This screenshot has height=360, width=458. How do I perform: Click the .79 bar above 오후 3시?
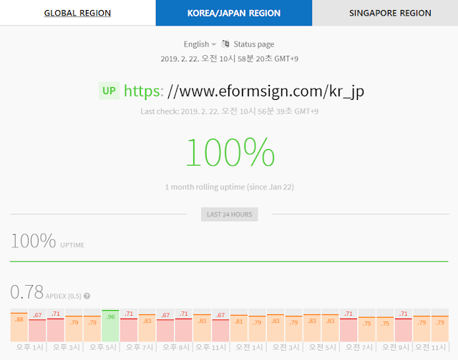[74, 329]
